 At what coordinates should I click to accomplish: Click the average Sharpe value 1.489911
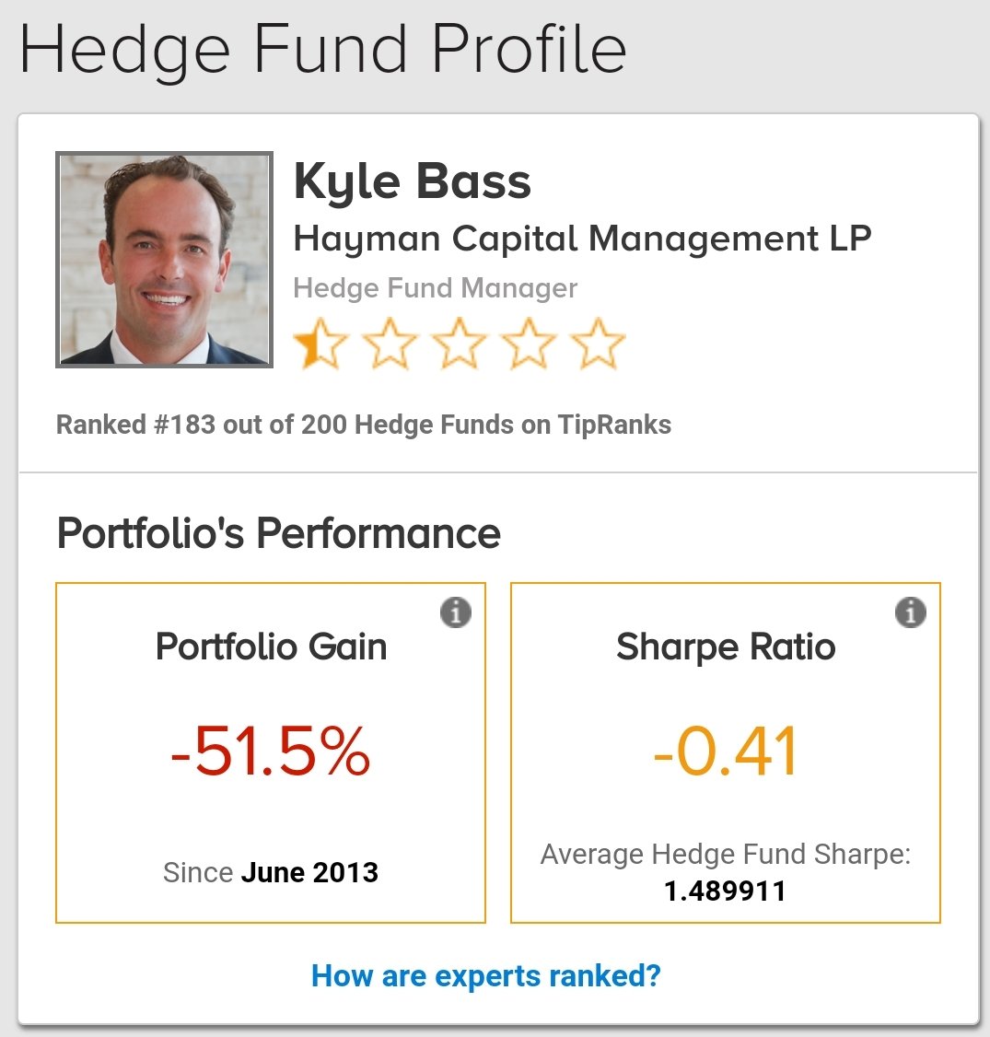(725, 891)
